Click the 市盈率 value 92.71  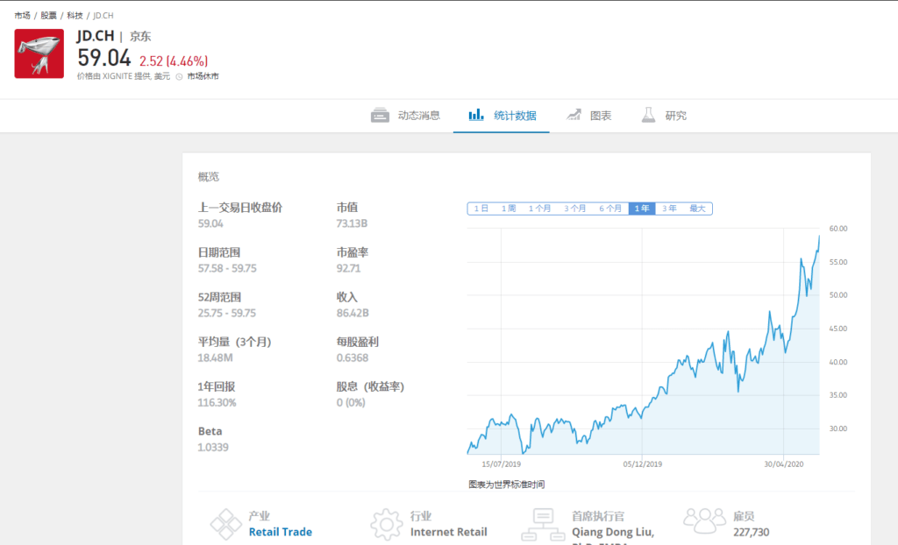348,268
